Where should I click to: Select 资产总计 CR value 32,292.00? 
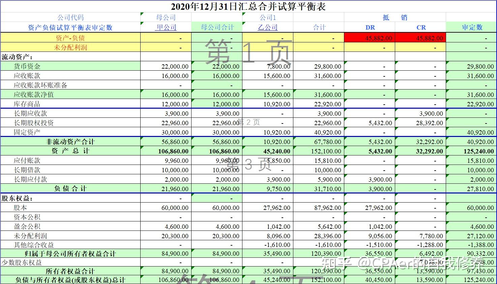(429, 151)
